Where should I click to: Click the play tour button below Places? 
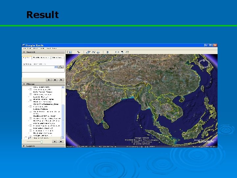click(55, 142)
